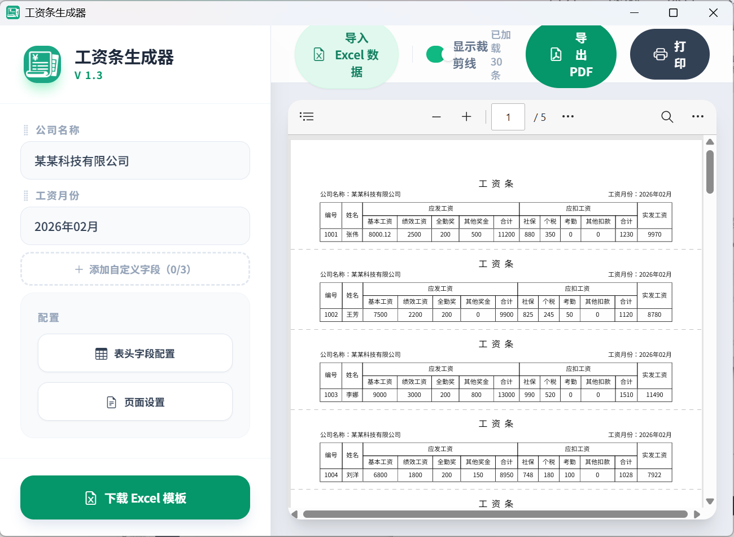
Task: Zoom in with the plus icon
Action: (466, 117)
